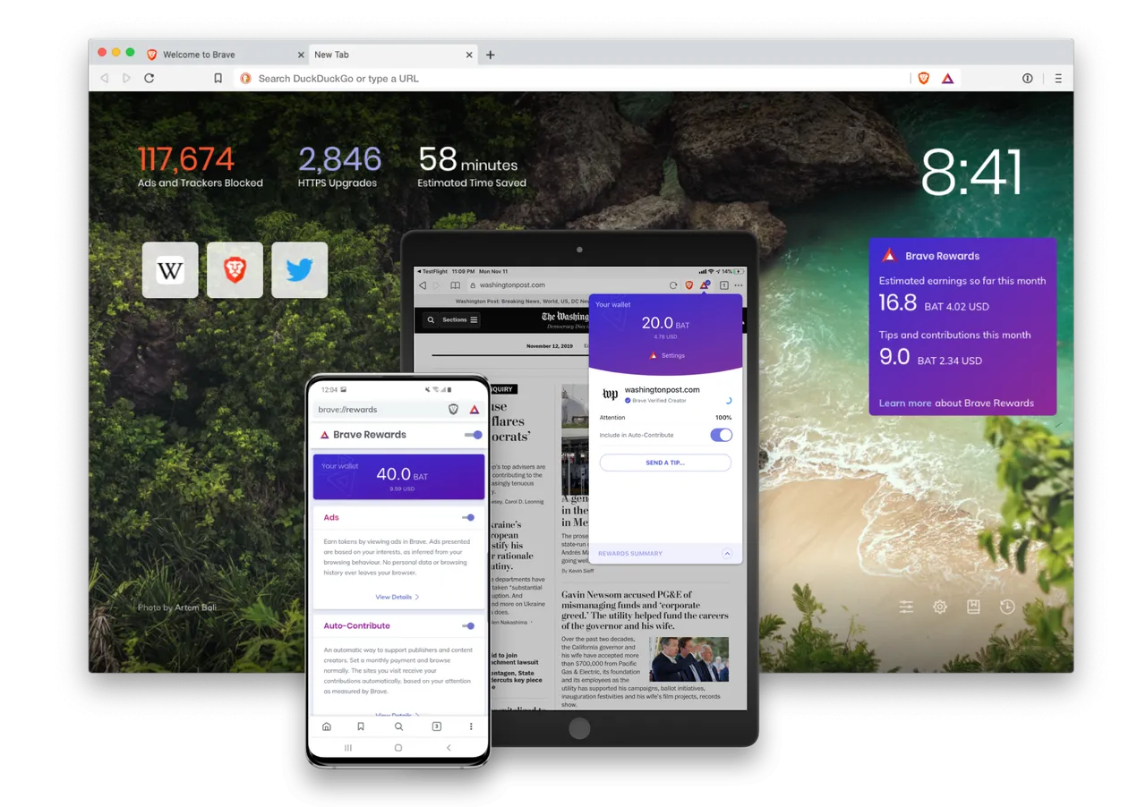Click the Android back button on phone
1146x807 pixels.
click(x=449, y=748)
